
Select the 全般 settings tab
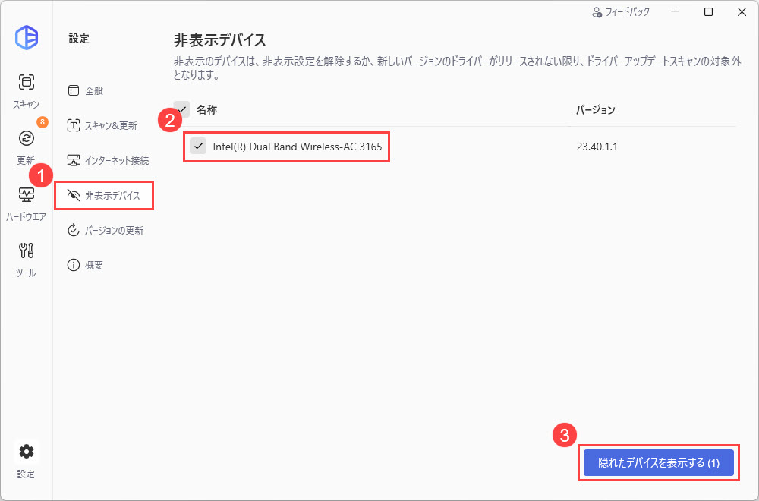click(x=85, y=90)
